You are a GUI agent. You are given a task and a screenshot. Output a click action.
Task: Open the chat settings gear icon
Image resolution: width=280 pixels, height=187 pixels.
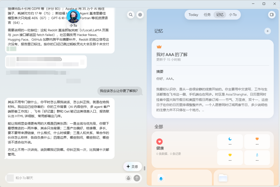pos(140,15)
